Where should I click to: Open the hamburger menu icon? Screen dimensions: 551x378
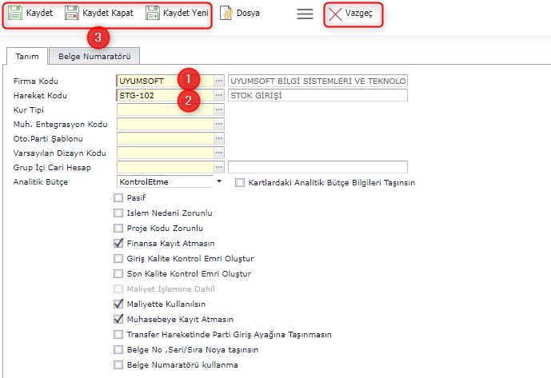coord(305,14)
